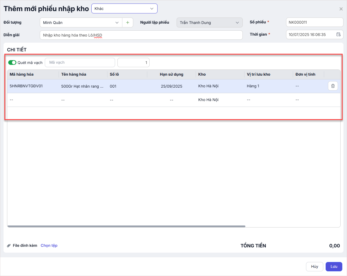
Task: Click the green plus icon to add object
Action: [127, 22]
